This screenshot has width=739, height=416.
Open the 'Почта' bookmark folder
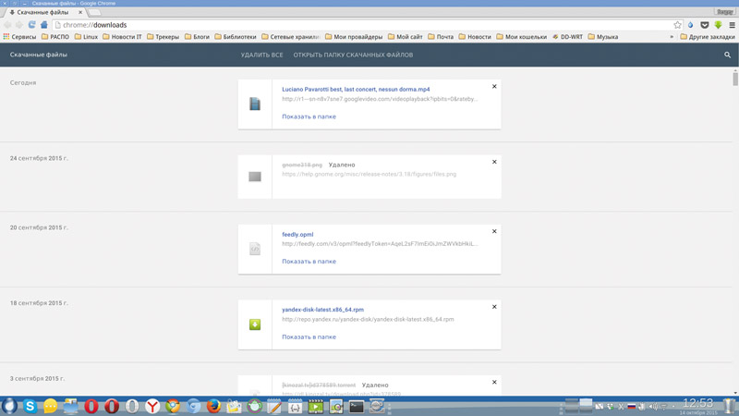pos(441,37)
